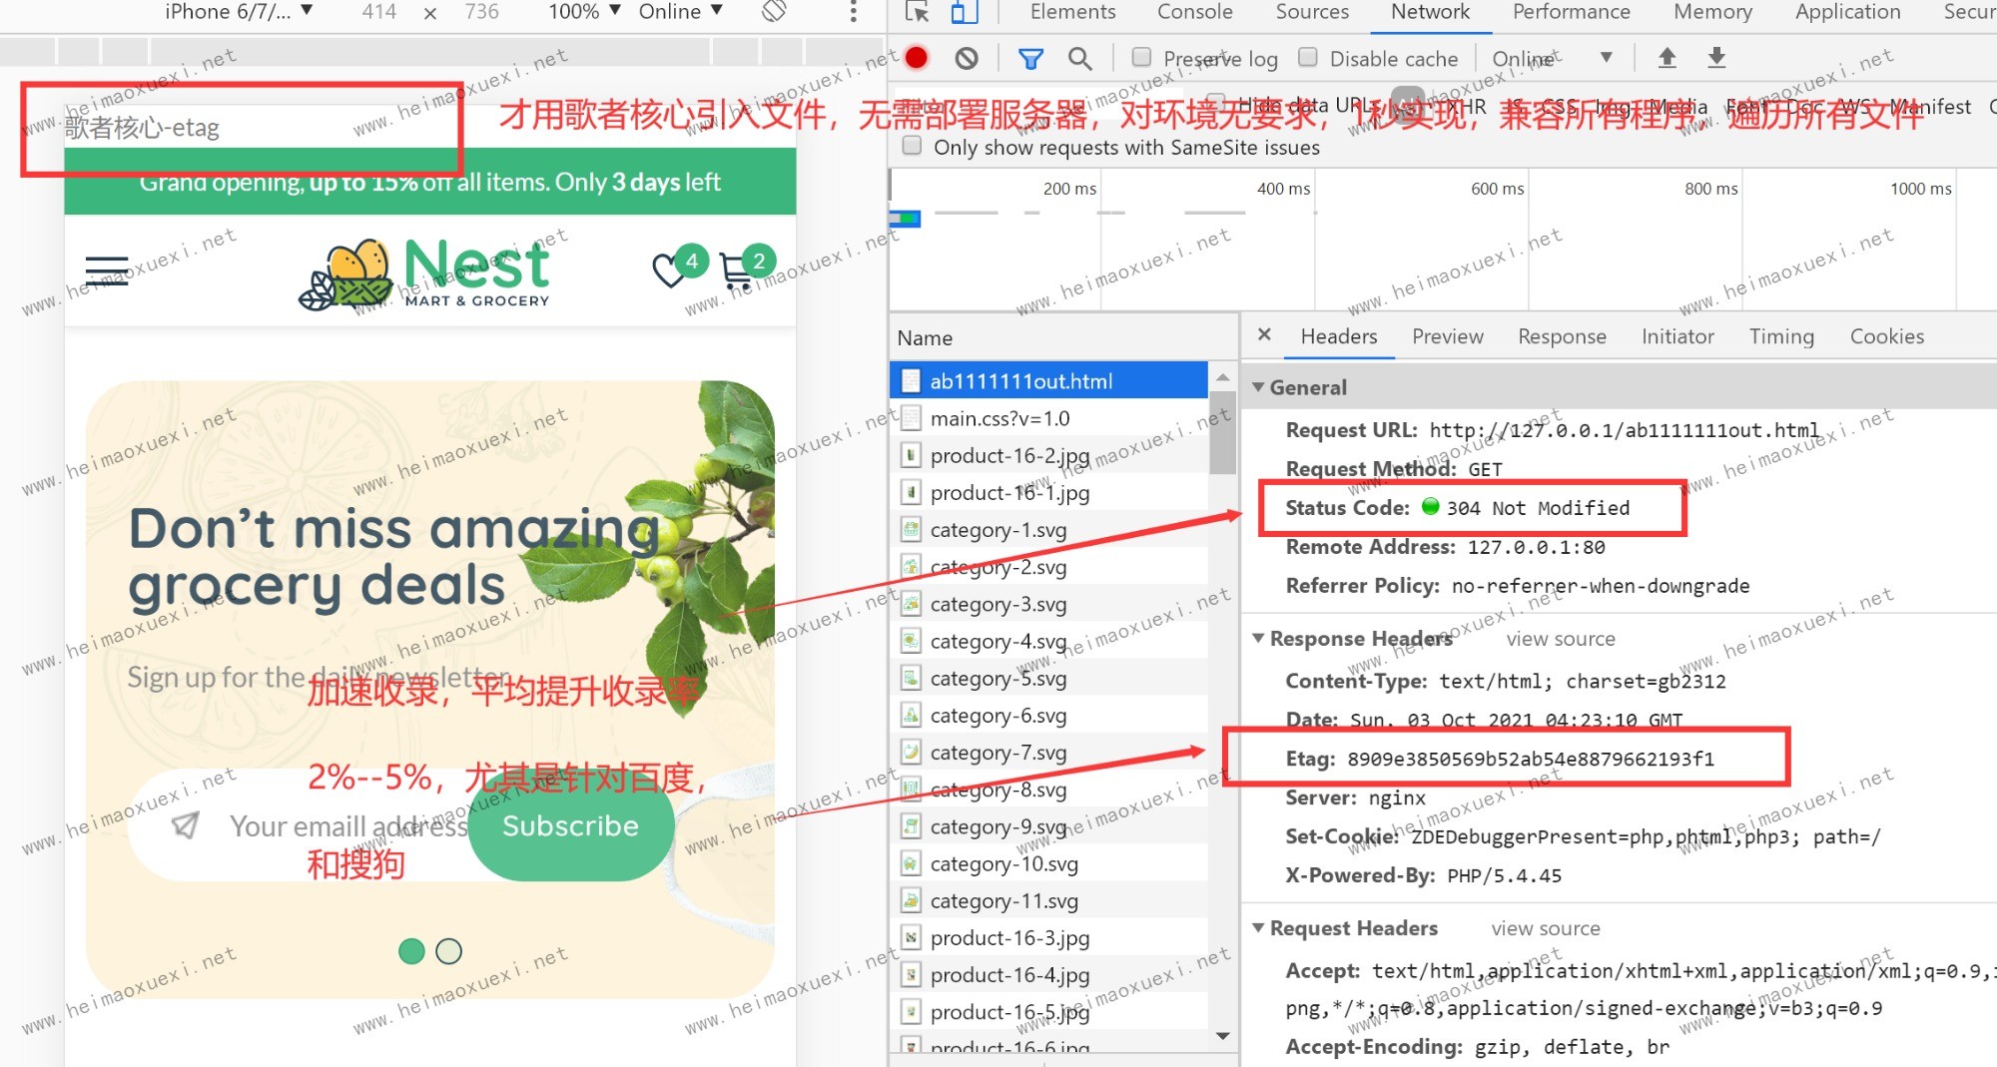Tick Only show requests with SameSite issues
Viewport: 1997px width, 1067px height.
click(912, 147)
